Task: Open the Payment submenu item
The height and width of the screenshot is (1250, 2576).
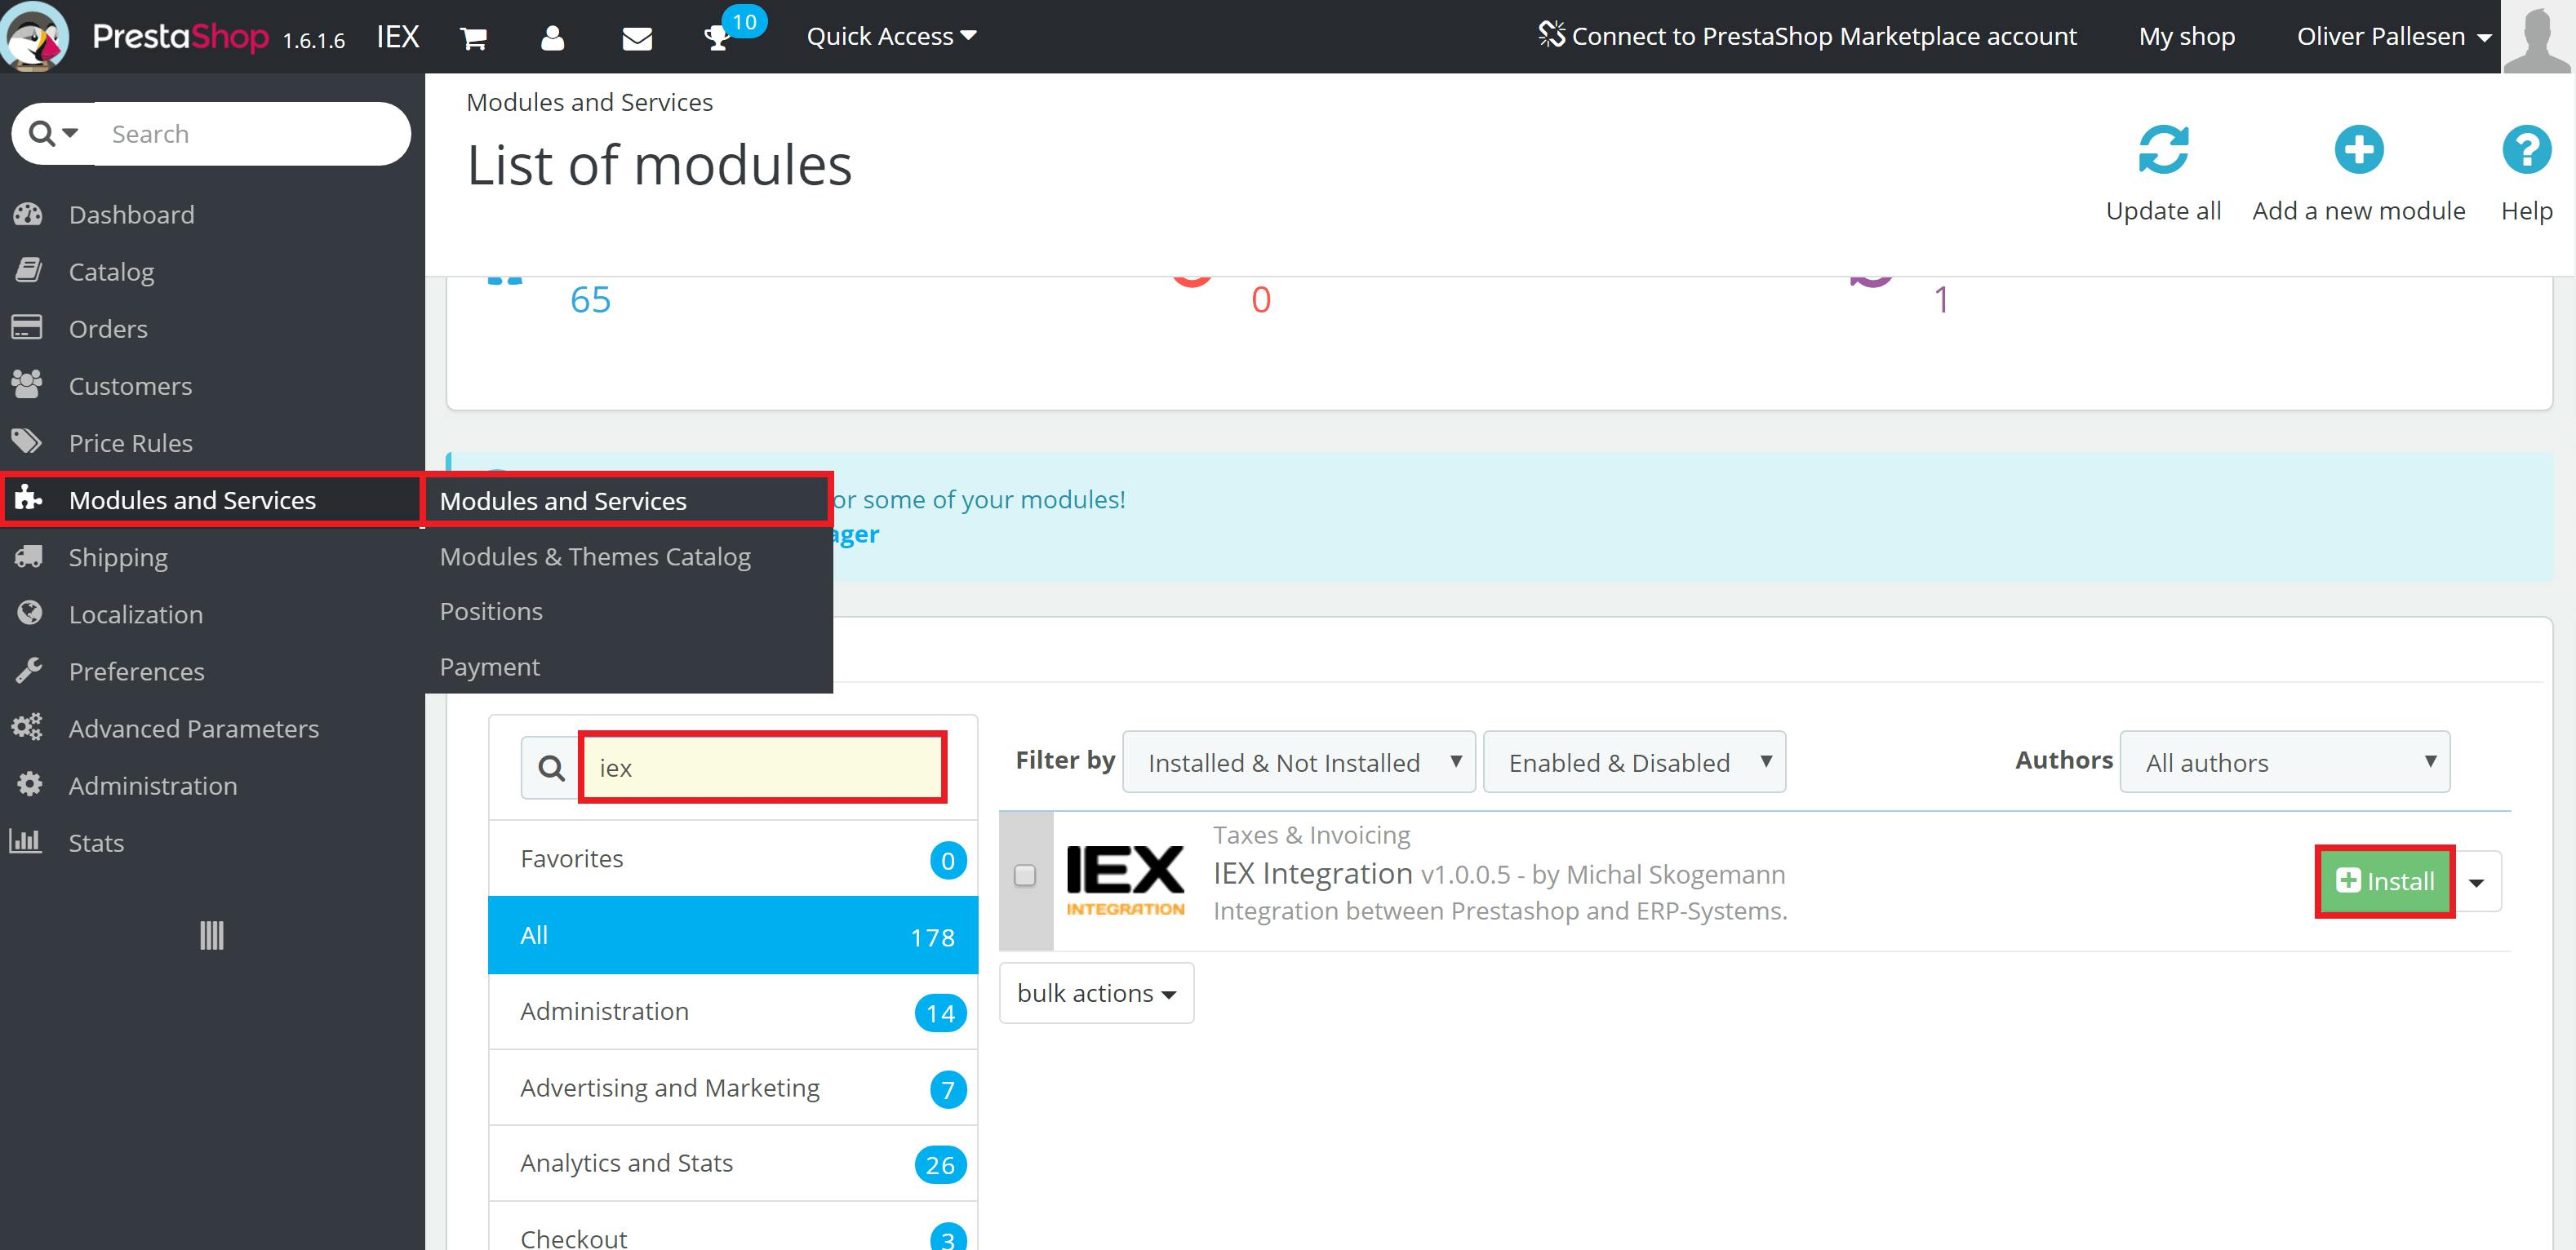Action: [629, 667]
